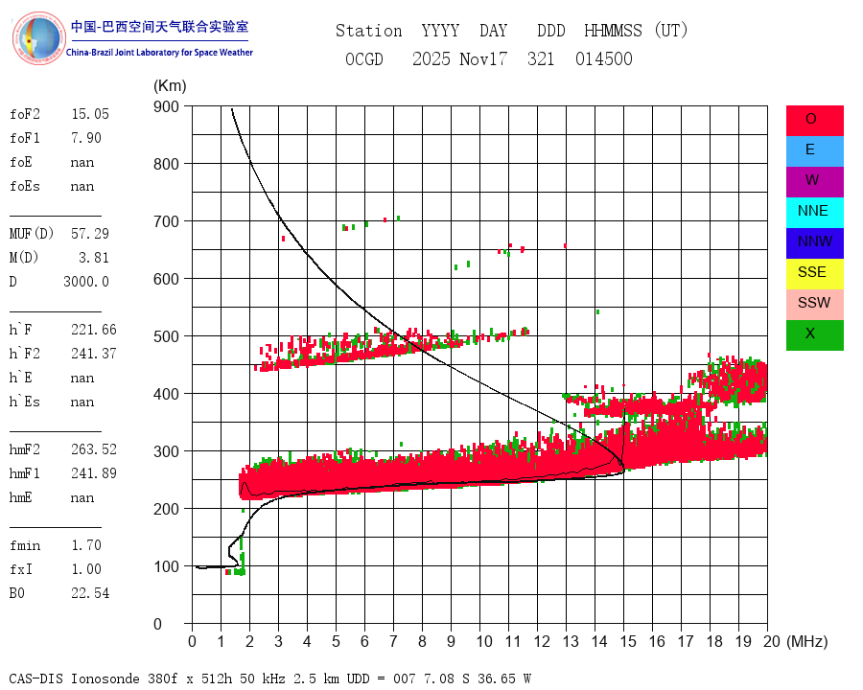Click the CAS-DIS Ionosonde footer text
Viewport: 863px width, 690px height.
click(270, 678)
